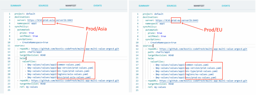Viewport: 256px width, 95px height.
Task: Click 'namespace: app1' line in right manifest
Action: pyautogui.click(x=155, y=24)
